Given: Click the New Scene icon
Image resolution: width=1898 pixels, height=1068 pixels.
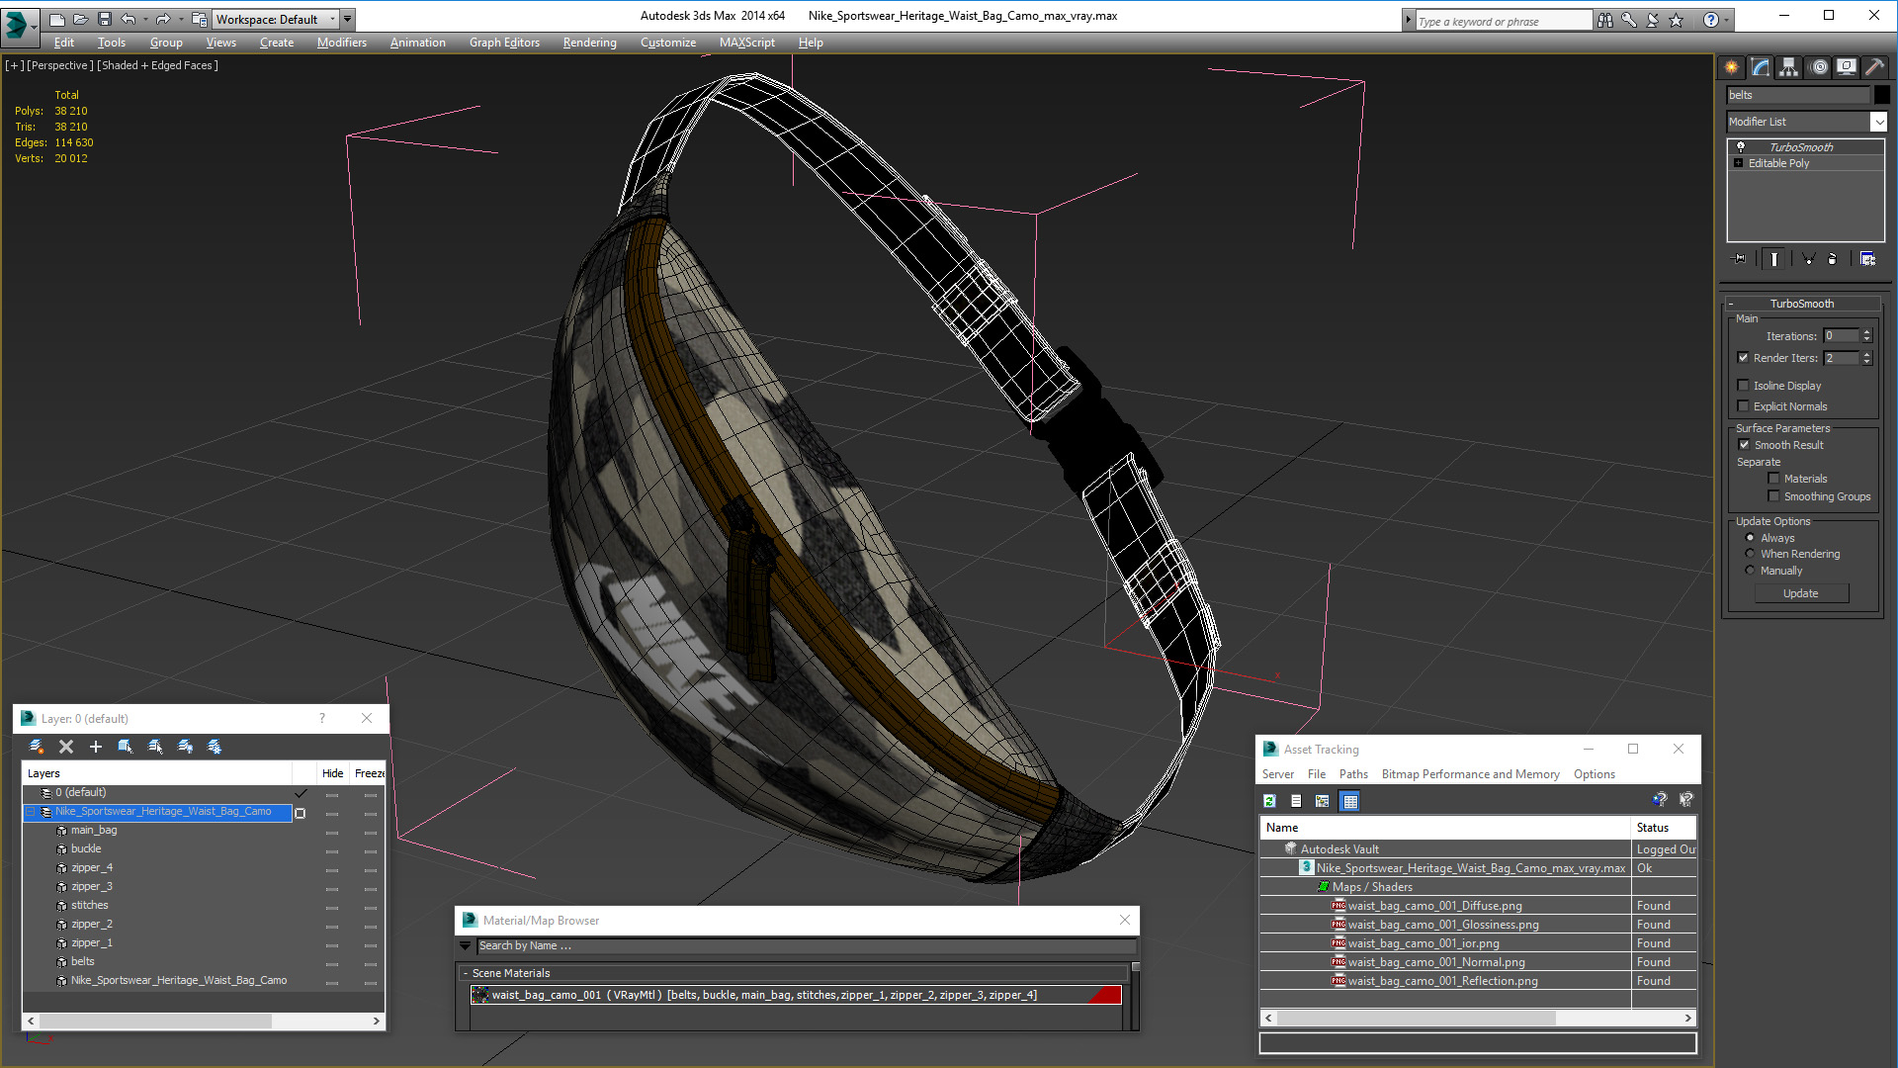Looking at the screenshot, I should click(x=56, y=19).
